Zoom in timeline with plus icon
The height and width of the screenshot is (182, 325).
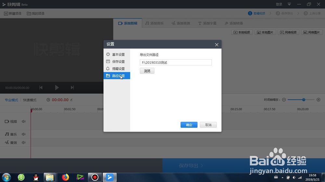318,100
